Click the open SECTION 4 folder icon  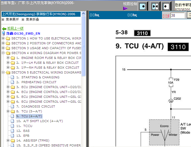coord(8,53)
